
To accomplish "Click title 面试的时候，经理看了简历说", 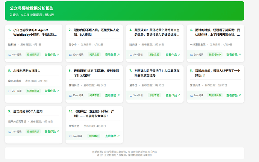I will (x=218, y=32).
